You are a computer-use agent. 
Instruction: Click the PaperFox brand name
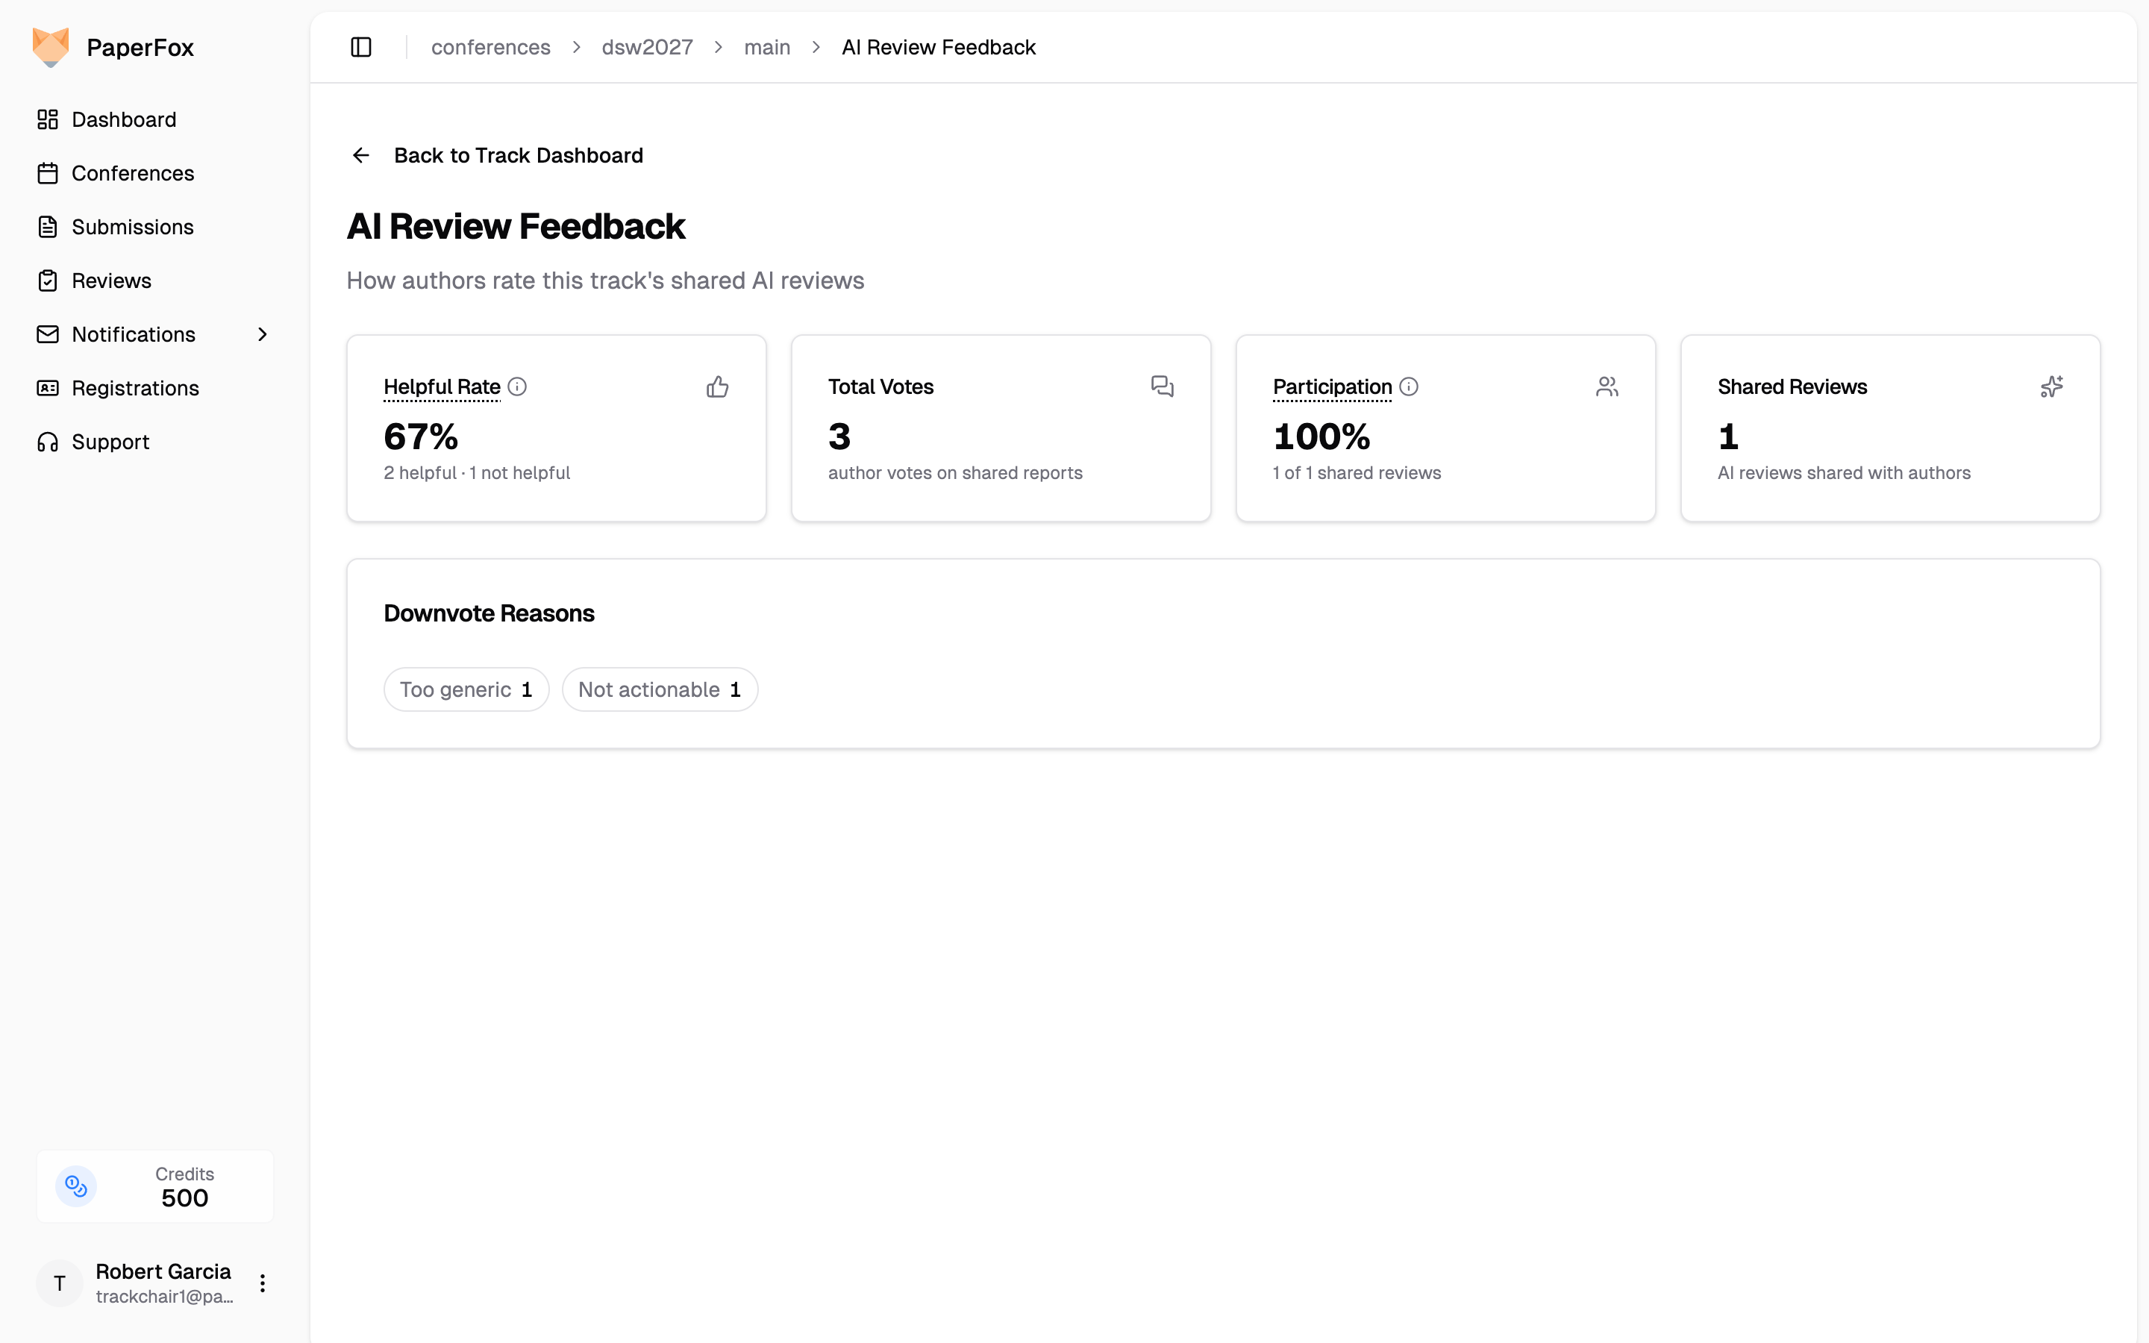pyautogui.click(x=140, y=47)
